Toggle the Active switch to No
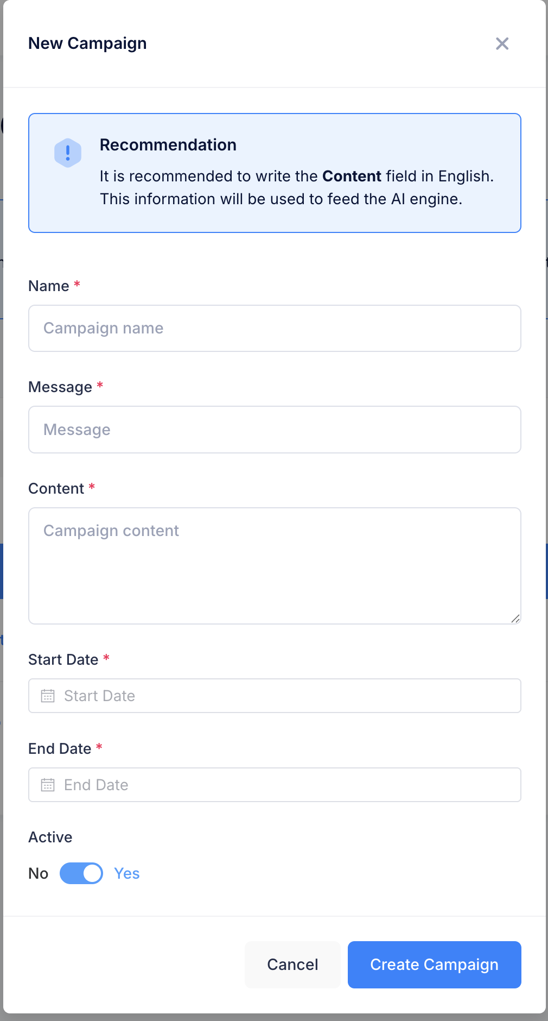 [x=81, y=873]
